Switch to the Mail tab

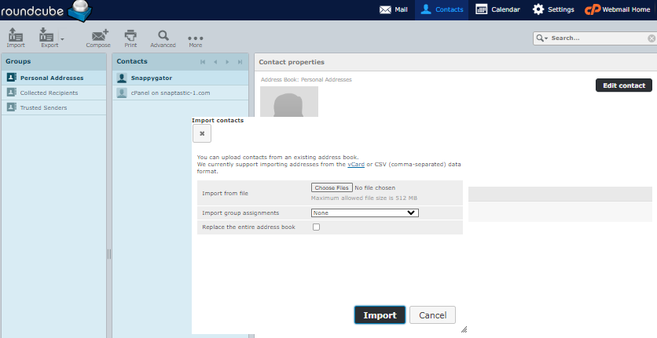(393, 9)
